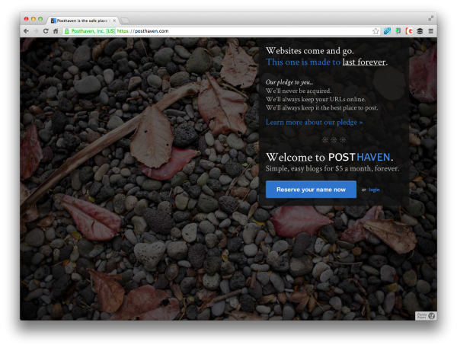
Task: Click the browser forward arrow
Action: click(36, 31)
